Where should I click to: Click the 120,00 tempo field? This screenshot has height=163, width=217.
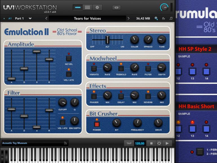point(139,143)
